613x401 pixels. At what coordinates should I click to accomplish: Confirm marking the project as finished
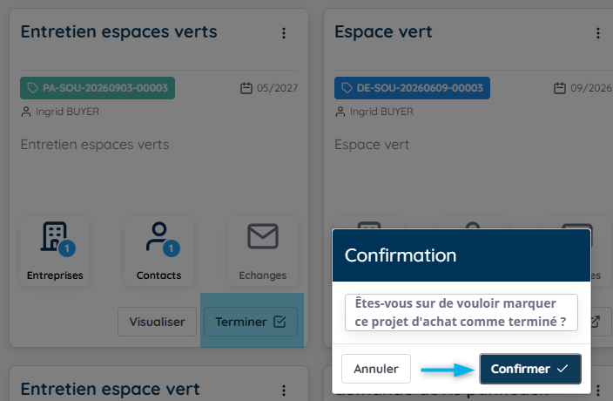pos(530,369)
